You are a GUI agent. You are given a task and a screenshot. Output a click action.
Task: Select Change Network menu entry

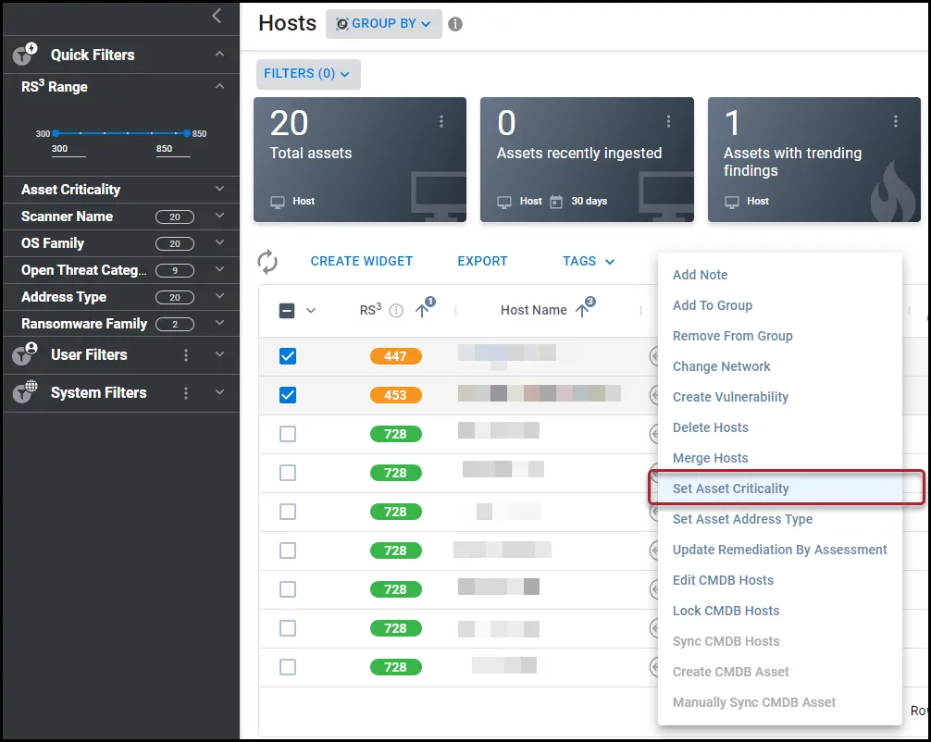coord(780,366)
